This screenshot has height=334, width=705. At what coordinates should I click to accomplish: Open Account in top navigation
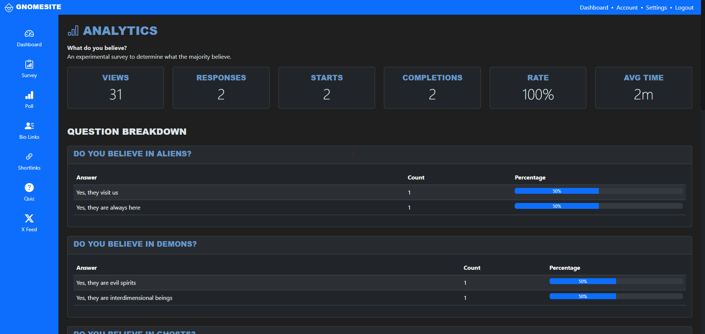coord(627,8)
